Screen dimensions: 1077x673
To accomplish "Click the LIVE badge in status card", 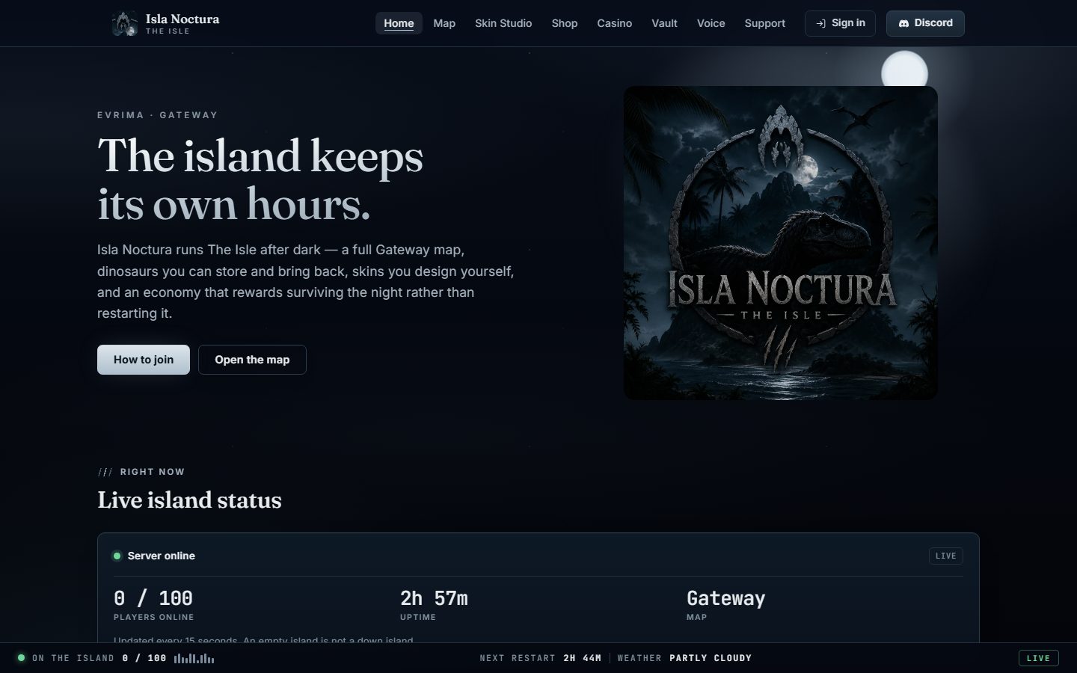I will tap(946, 556).
